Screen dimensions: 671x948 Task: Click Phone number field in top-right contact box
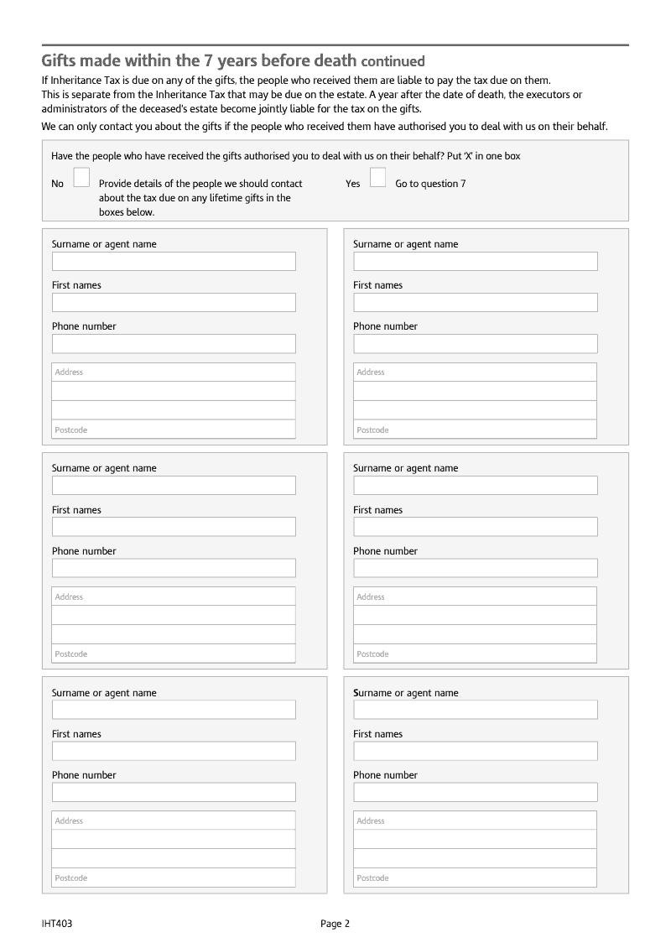pyautogui.click(x=476, y=344)
